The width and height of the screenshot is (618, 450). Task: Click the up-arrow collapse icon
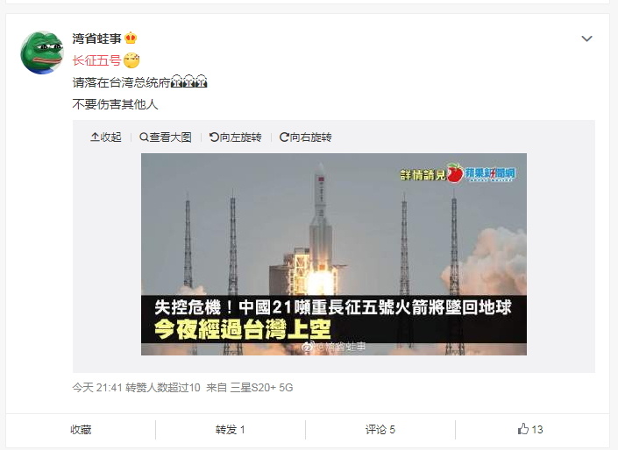95,137
